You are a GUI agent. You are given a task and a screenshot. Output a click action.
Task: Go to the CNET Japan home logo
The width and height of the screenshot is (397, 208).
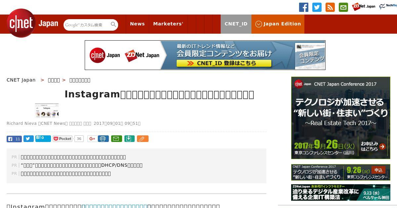coord(32,23)
